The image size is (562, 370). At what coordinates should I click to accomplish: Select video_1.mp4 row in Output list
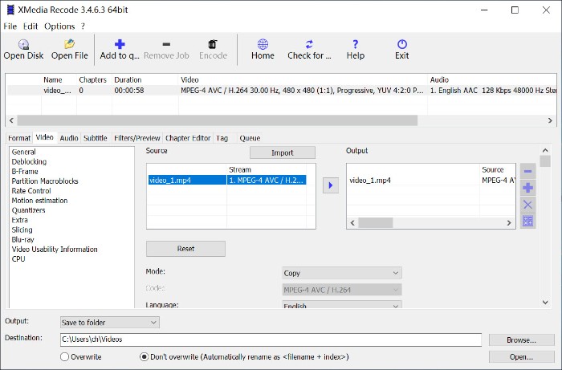[x=431, y=180]
